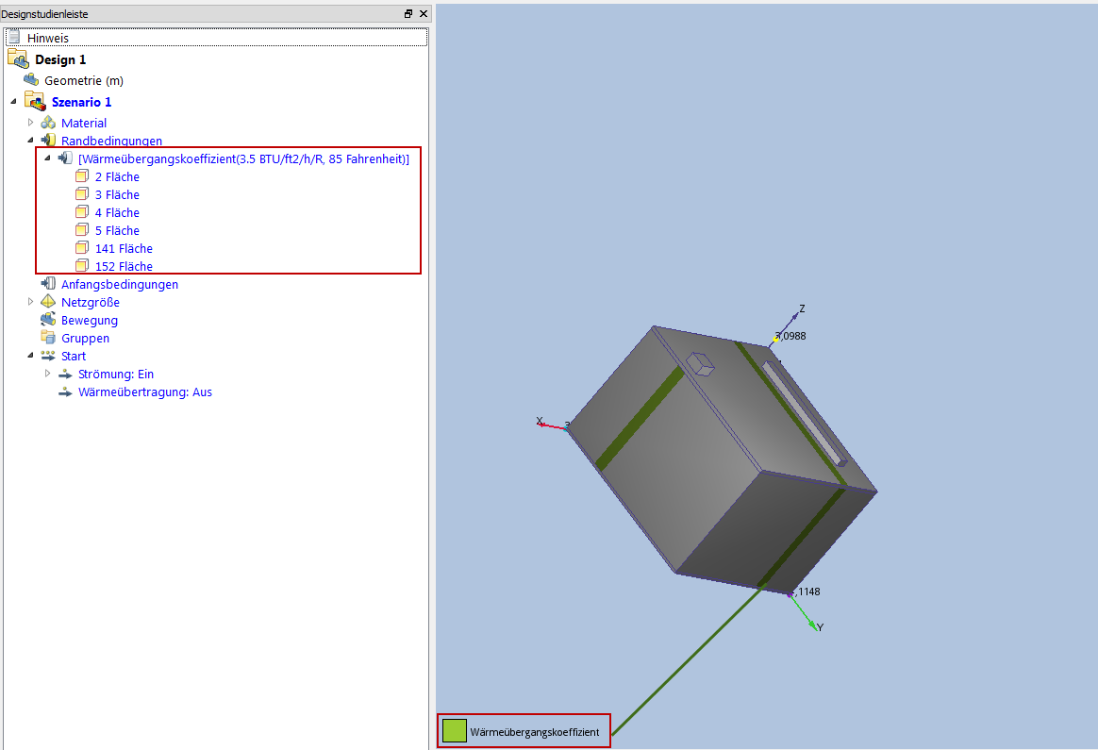Image resolution: width=1098 pixels, height=750 pixels.
Task: Select Geometrie (m) entry
Action: pyautogui.click(x=84, y=80)
